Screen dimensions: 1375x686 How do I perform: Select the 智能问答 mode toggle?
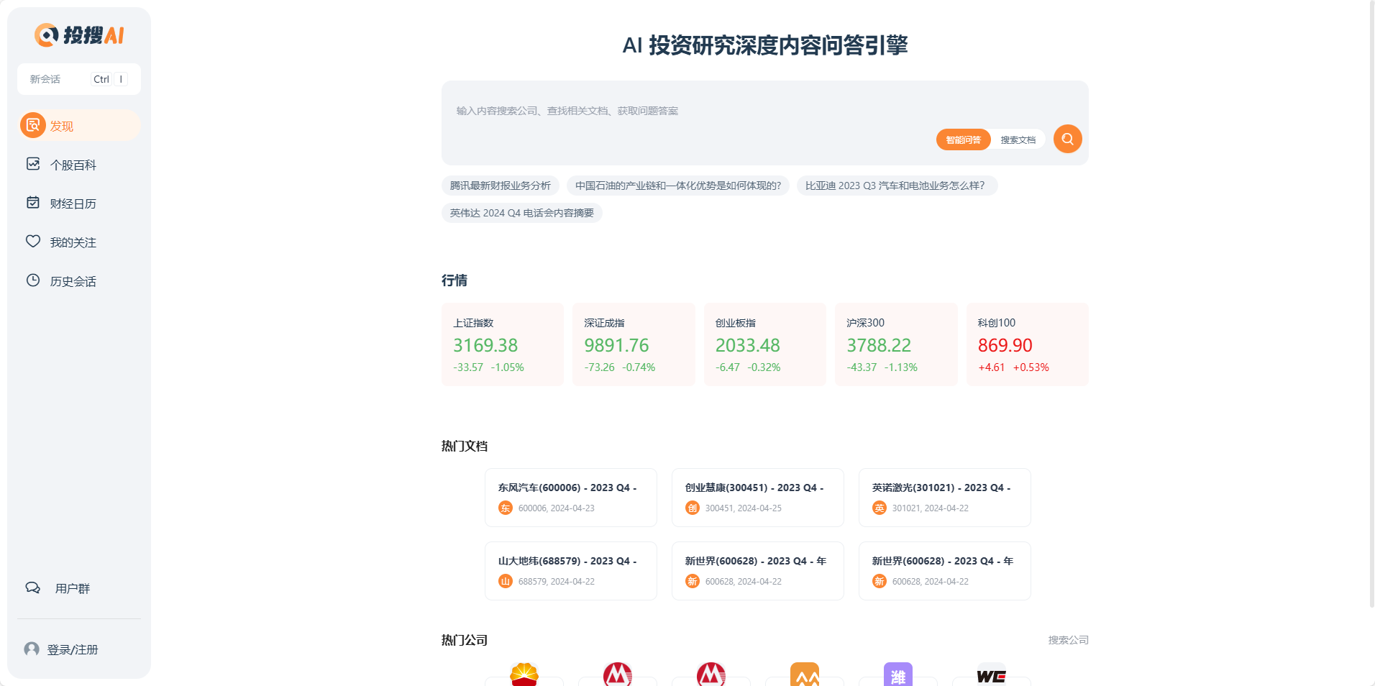point(964,140)
